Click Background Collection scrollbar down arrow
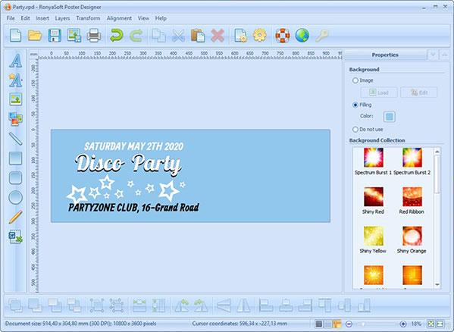The image size is (454, 332). pos(437,285)
